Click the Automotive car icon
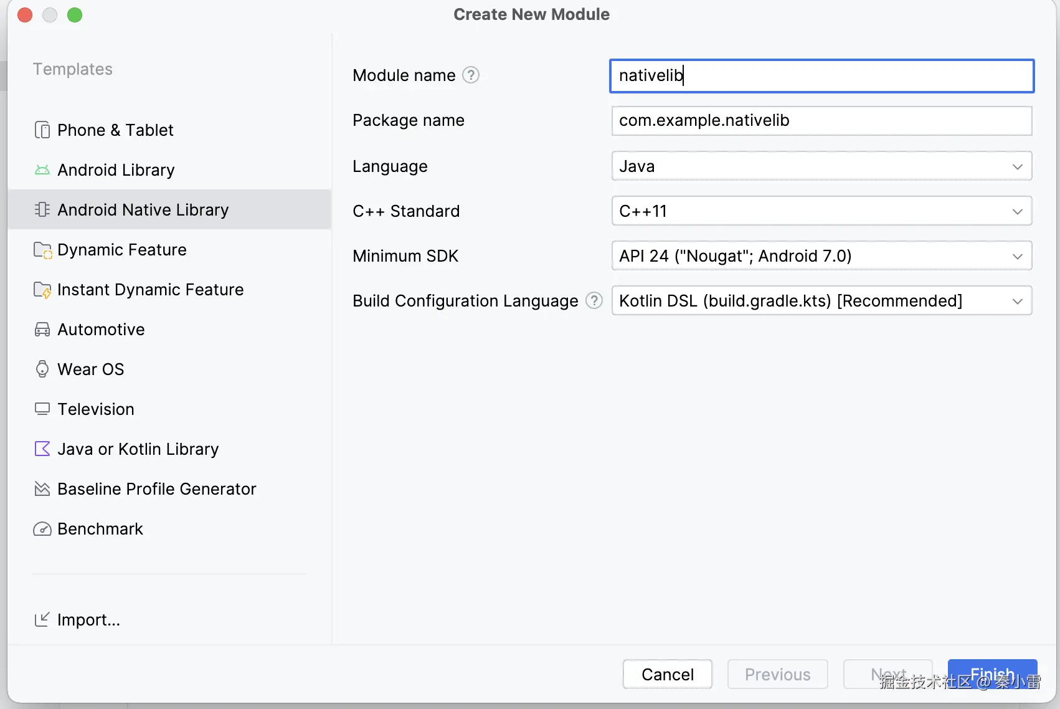 click(x=42, y=330)
